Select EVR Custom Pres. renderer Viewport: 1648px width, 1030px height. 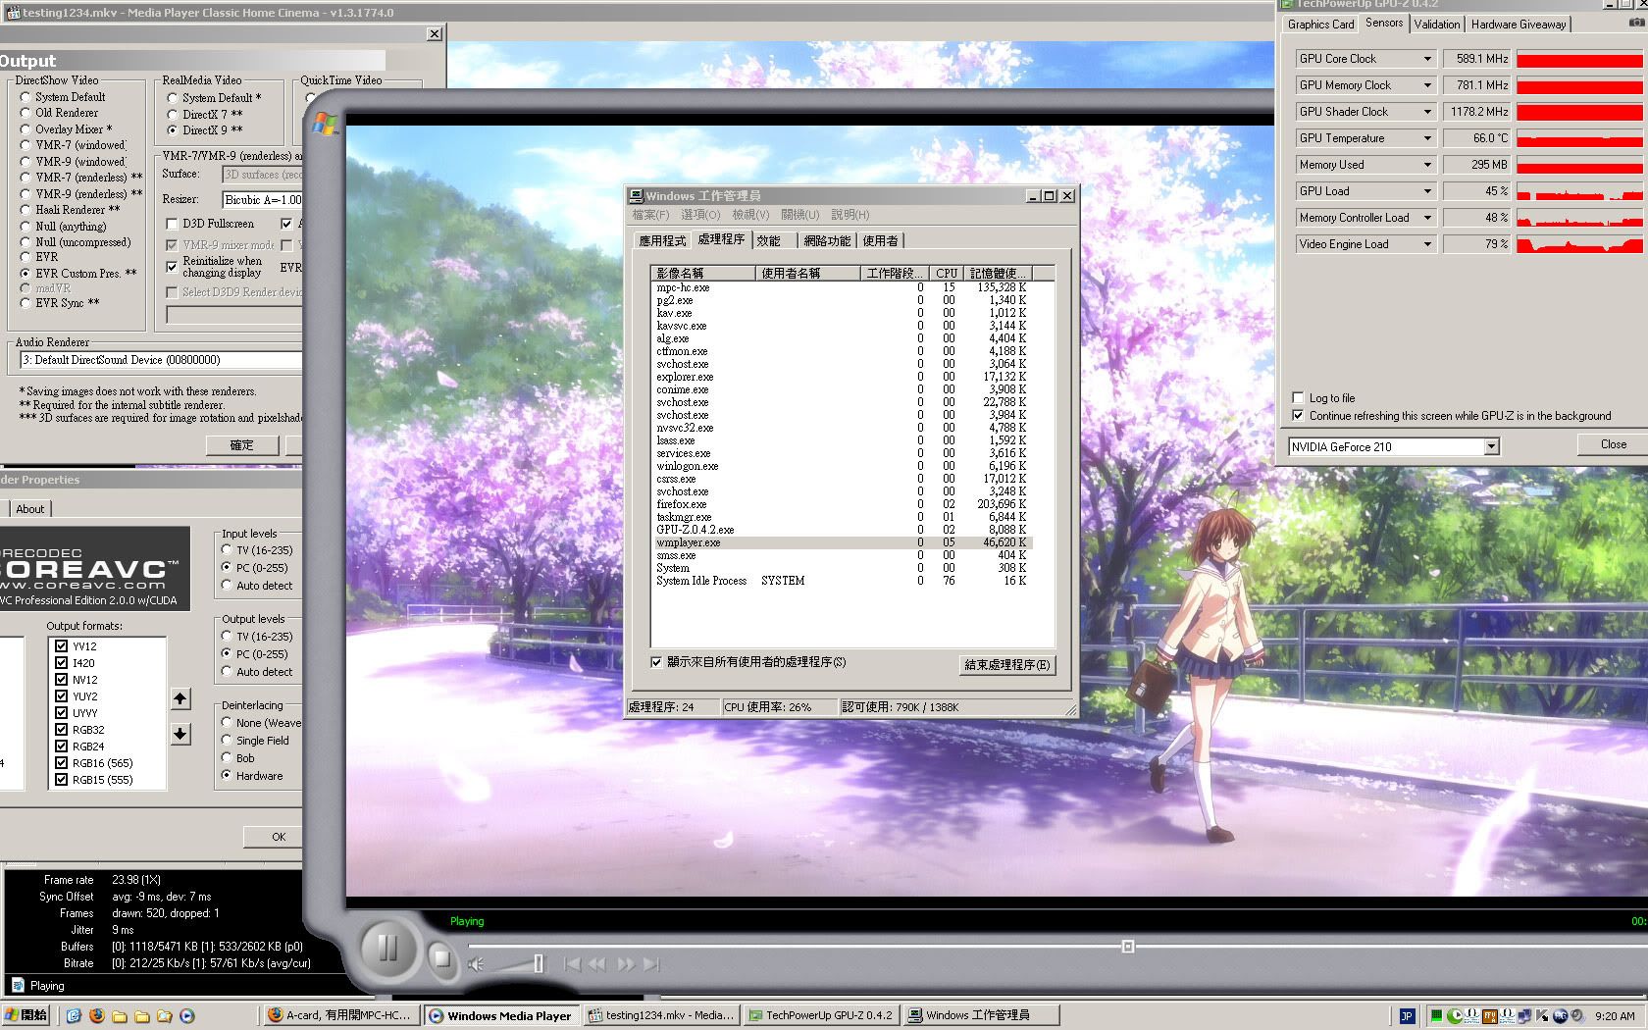[78, 273]
